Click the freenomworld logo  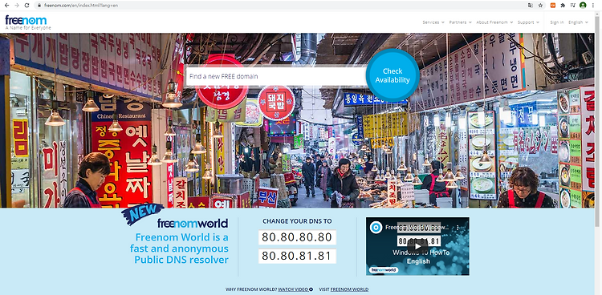point(193,224)
